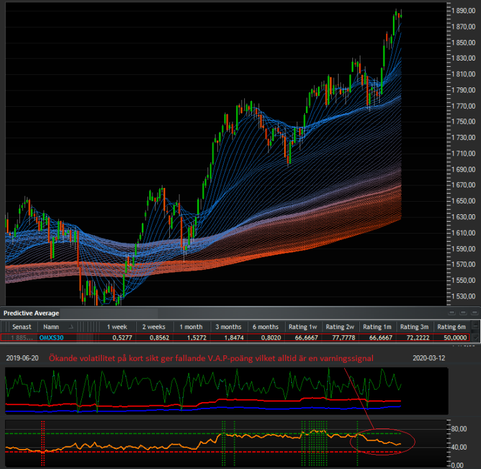Click the Rating 3m column header

414,327
